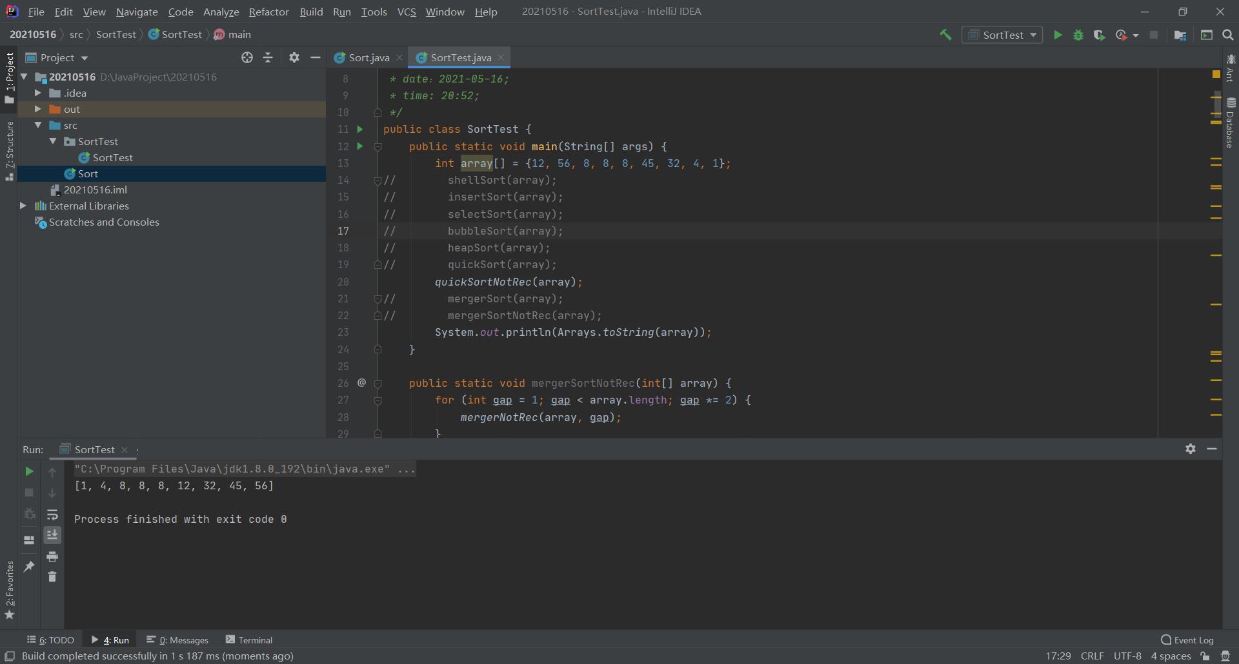The height and width of the screenshot is (664, 1239).
Task: Click run gutter arrow beside class SortTest
Action: (360, 129)
